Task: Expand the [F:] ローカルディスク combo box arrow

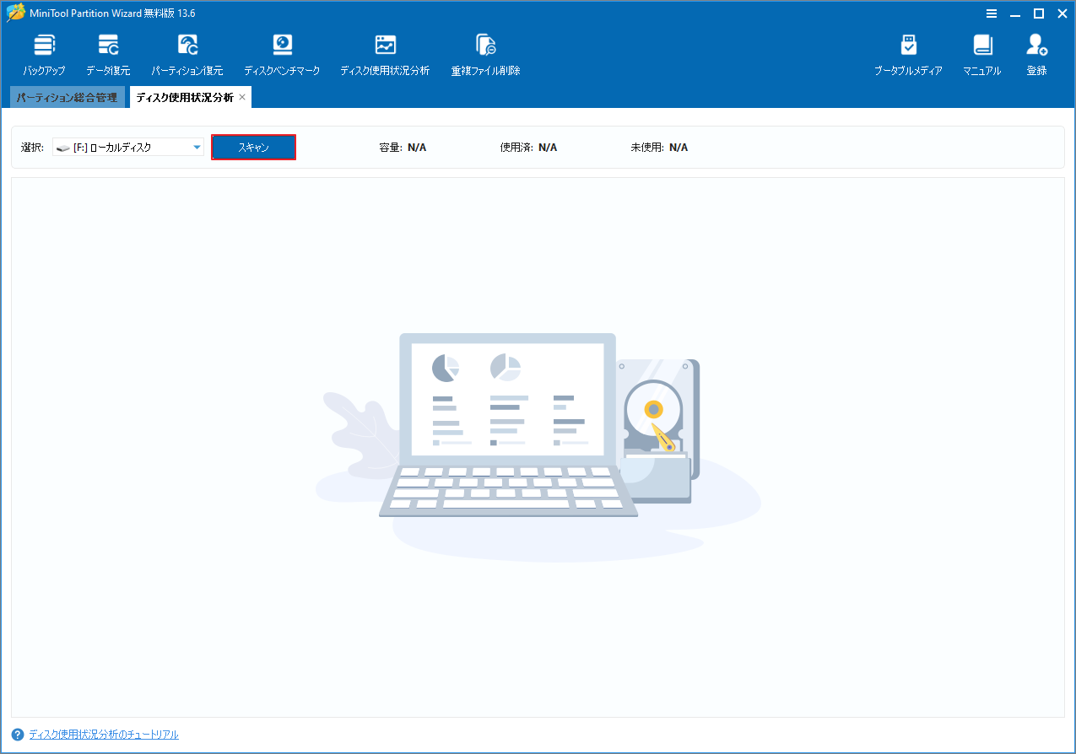Action: pyautogui.click(x=197, y=146)
